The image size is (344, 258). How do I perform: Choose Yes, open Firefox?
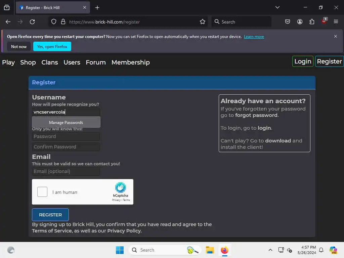[52, 46]
